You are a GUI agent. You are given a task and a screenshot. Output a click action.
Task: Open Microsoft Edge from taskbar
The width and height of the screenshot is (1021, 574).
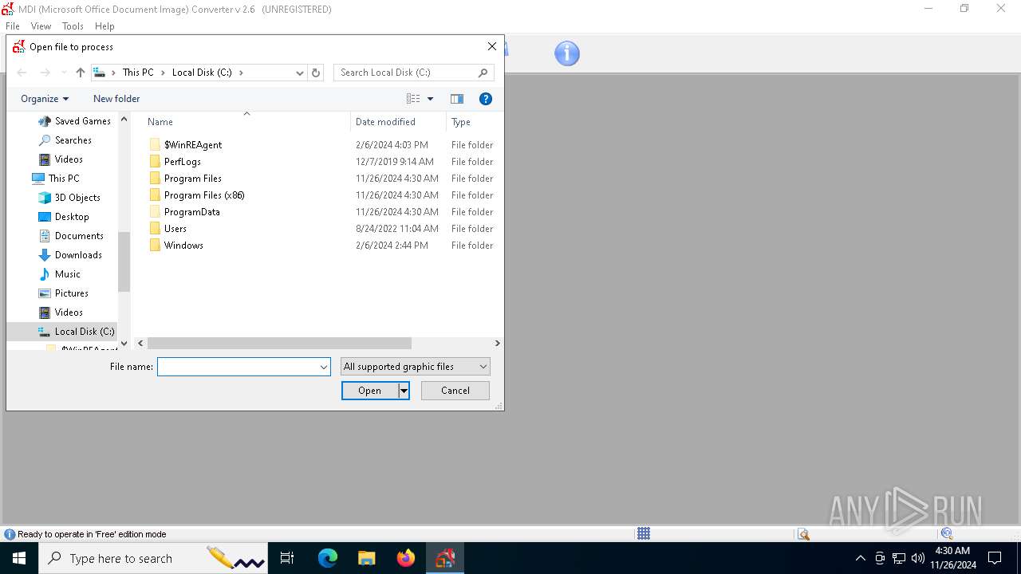point(328,558)
